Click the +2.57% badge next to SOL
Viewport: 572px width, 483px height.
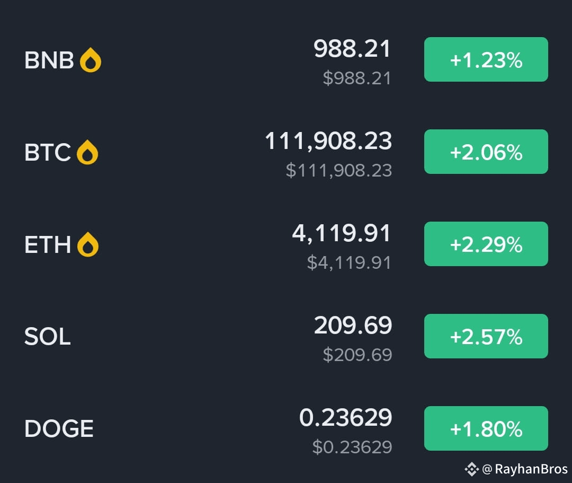pos(486,336)
